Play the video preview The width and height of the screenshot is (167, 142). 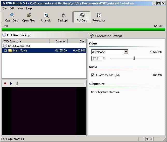click(x=11, y=84)
